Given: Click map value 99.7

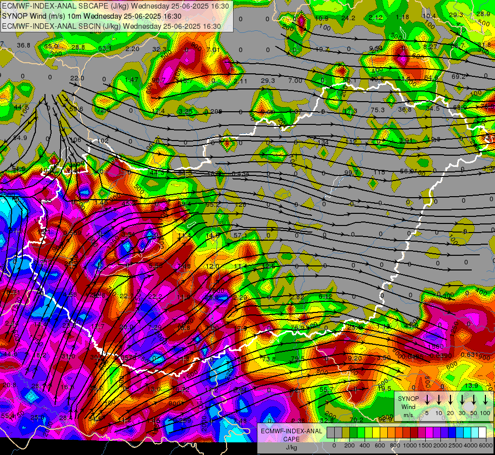Looking at the screenshot, I should (x=351, y=172).
